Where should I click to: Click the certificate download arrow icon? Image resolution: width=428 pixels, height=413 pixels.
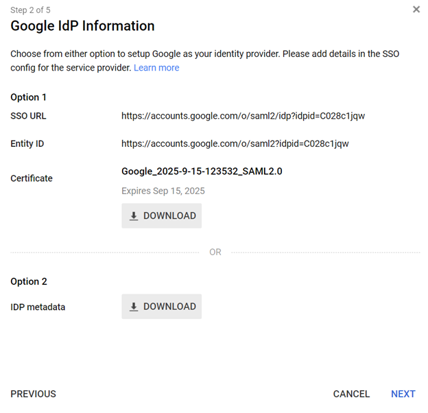(x=134, y=216)
